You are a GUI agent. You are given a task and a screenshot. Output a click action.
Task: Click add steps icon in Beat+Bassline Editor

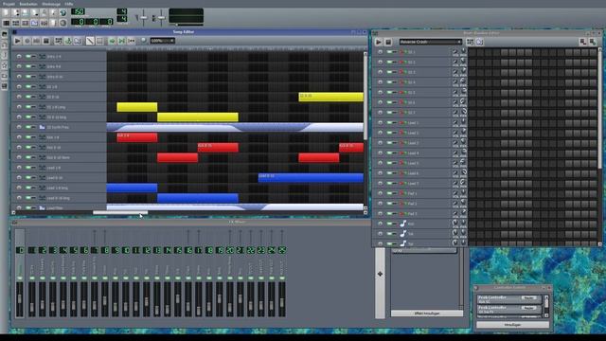[593, 42]
